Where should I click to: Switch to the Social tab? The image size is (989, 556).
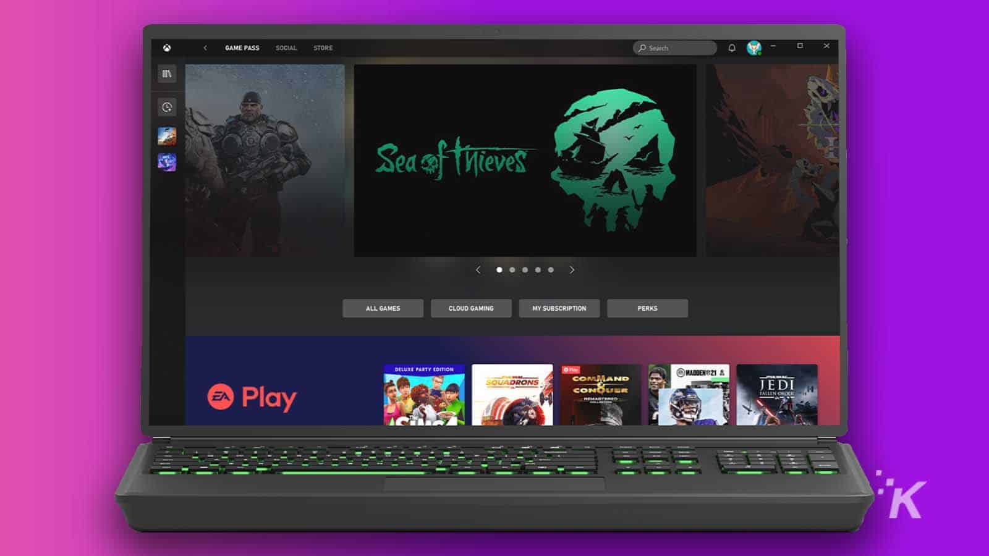pyautogui.click(x=286, y=48)
